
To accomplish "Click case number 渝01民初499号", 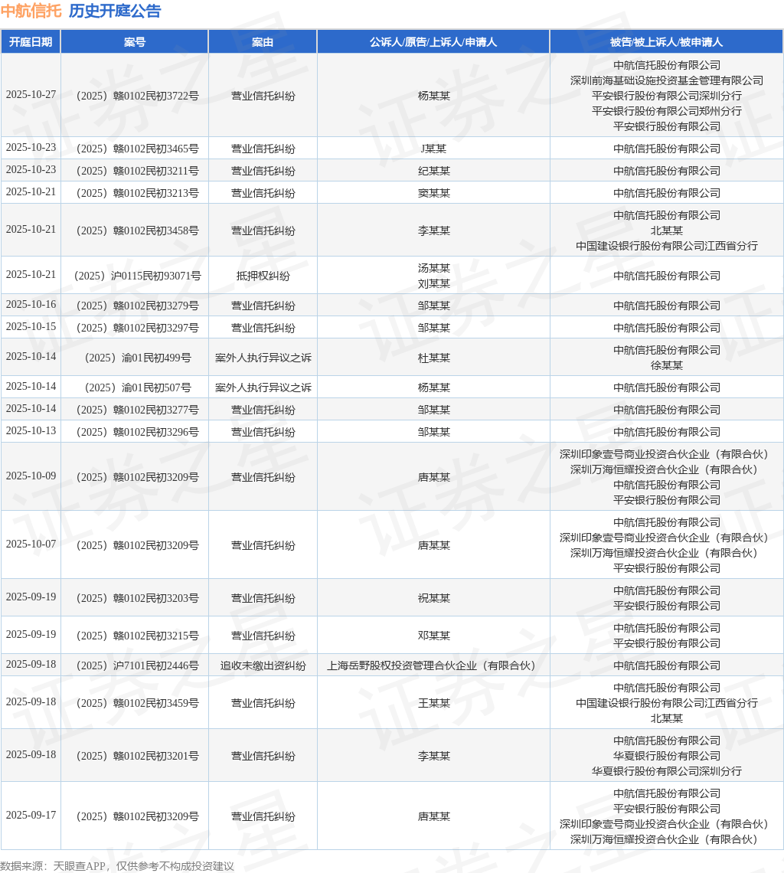I will coord(138,358).
